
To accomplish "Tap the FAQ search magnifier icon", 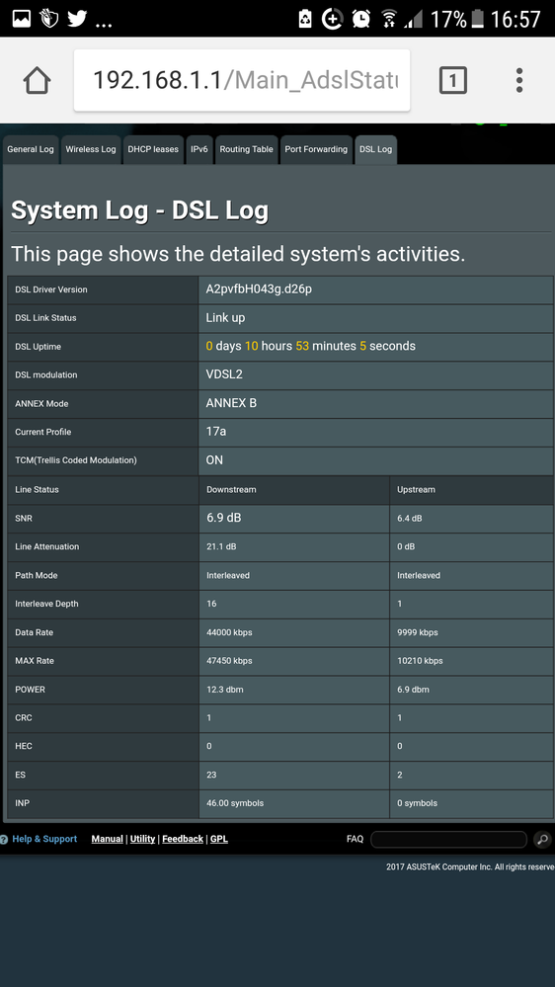I will 542,839.
